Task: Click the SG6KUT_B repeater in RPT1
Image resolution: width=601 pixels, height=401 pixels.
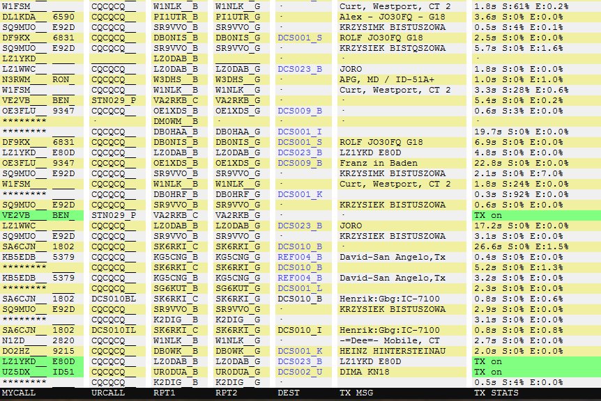Action: coord(176,288)
